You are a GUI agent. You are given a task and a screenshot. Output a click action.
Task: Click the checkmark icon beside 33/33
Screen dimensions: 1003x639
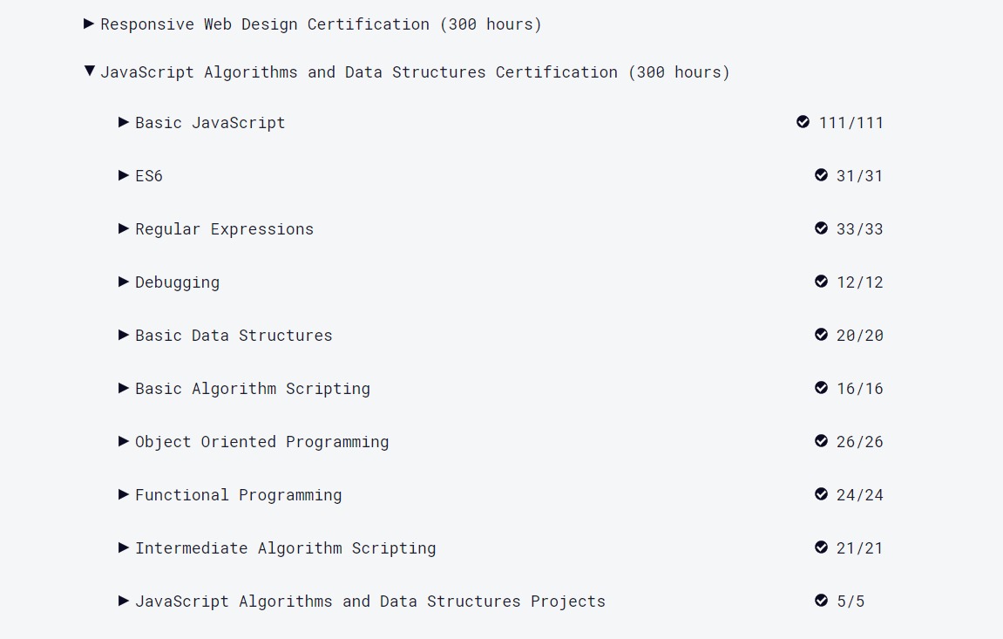click(821, 228)
